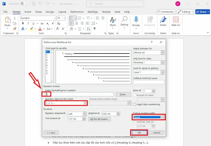Open the Apply changes to dropdown
This screenshot has width=211, height=146.
point(162,53)
